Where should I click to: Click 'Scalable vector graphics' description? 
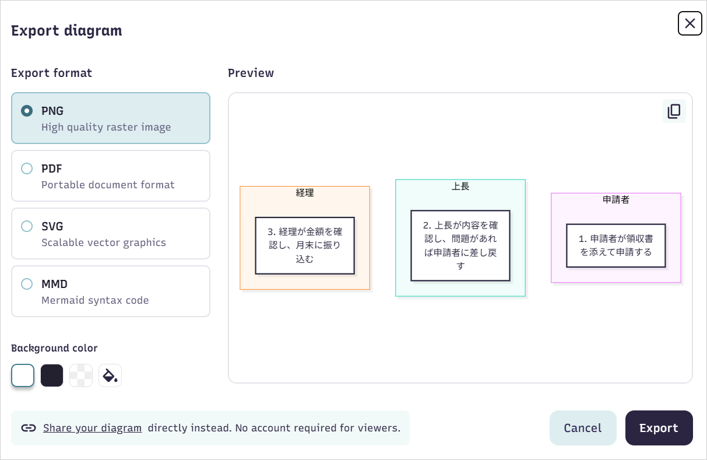(x=104, y=243)
